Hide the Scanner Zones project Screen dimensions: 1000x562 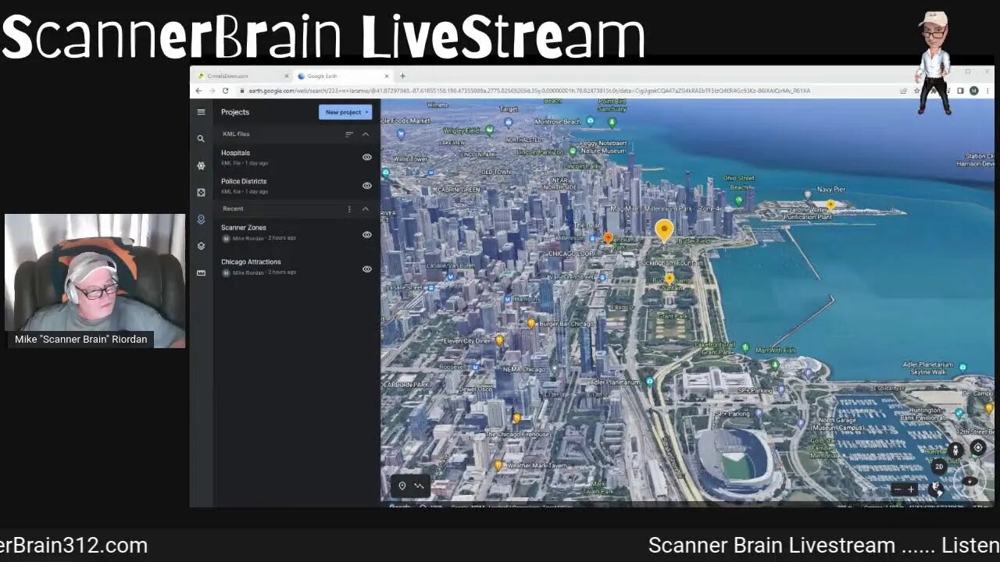tap(366, 234)
